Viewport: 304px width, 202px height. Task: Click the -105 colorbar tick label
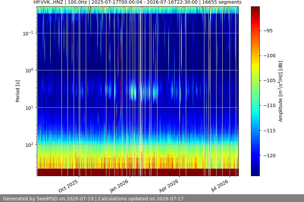(x=269, y=80)
